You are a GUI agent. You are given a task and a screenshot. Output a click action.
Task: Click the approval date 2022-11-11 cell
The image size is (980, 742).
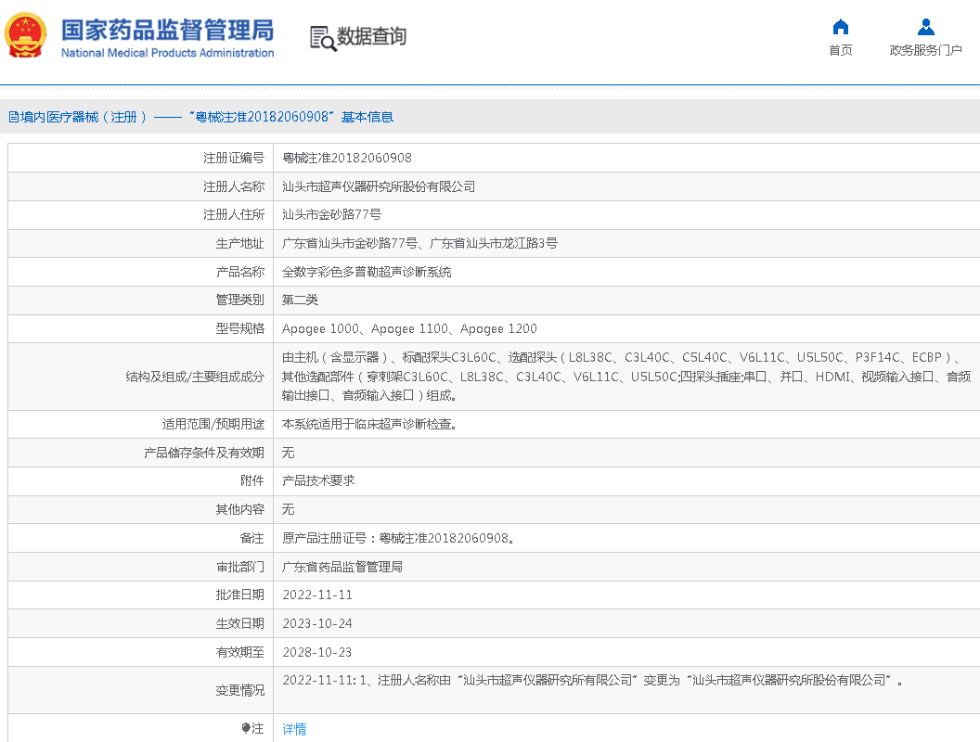tap(317, 595)
